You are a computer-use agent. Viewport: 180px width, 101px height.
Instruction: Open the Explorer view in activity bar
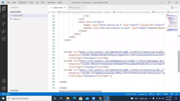tap(4, 8)
